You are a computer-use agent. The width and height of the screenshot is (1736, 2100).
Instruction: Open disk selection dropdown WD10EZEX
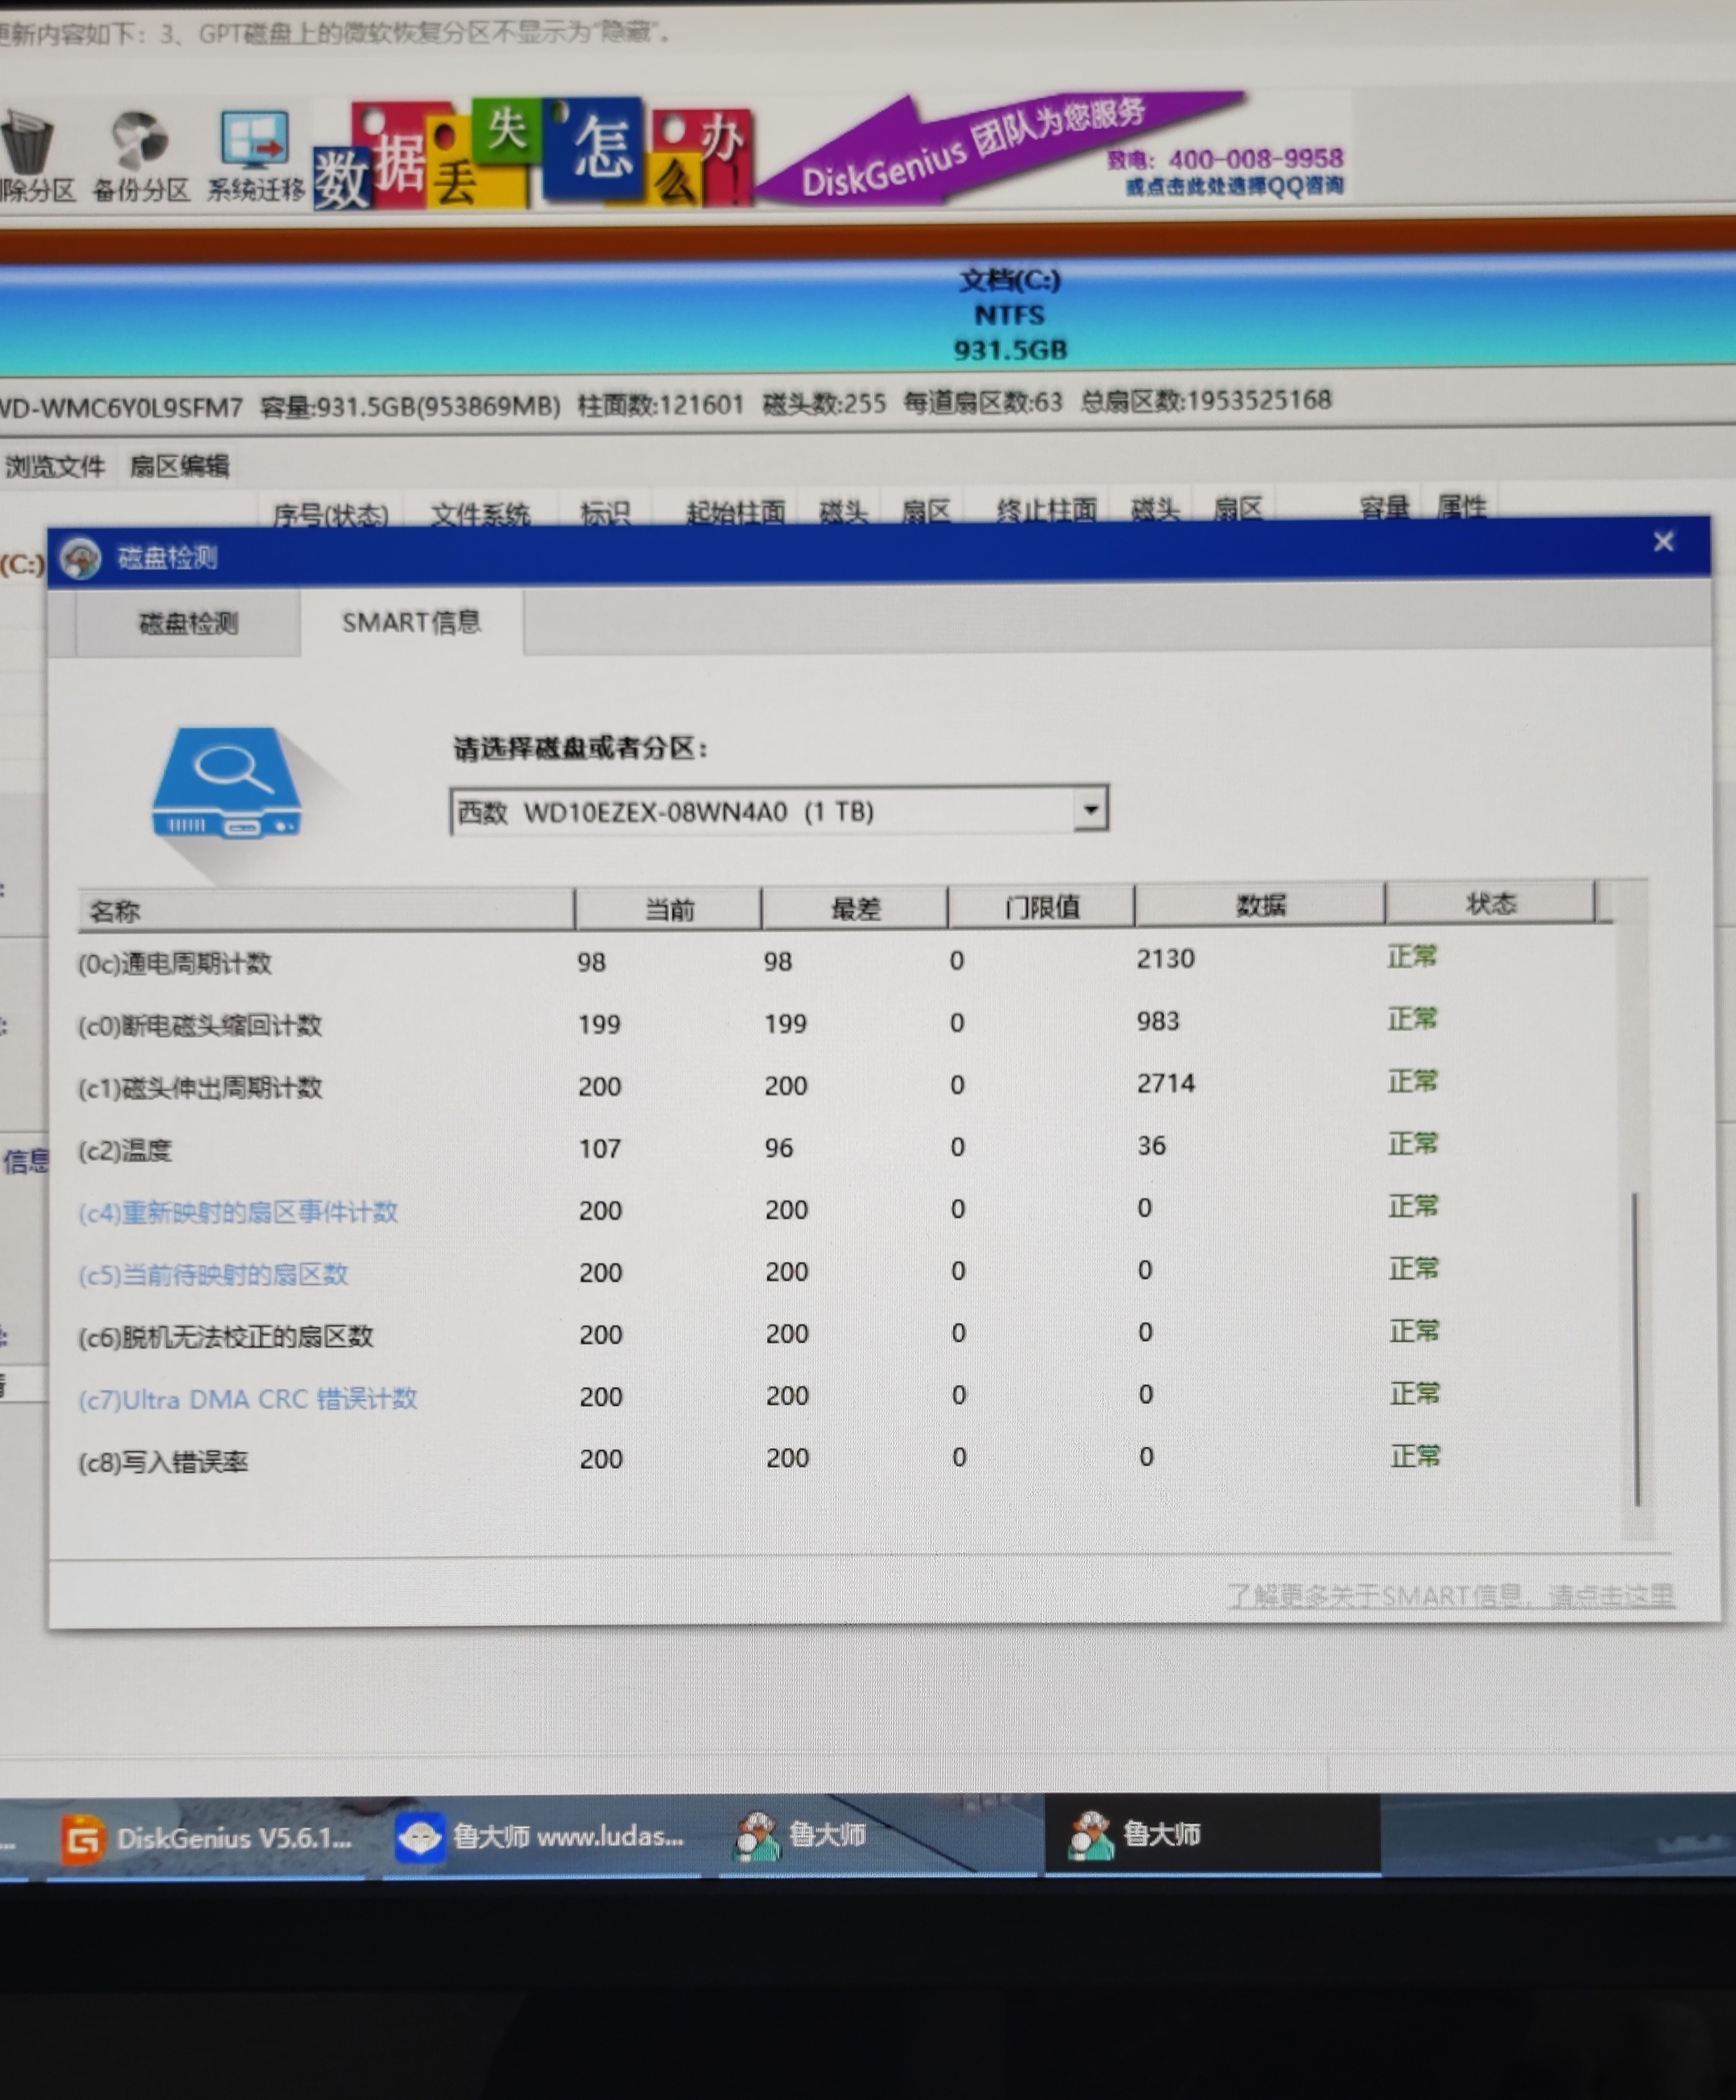click(779, 810)
